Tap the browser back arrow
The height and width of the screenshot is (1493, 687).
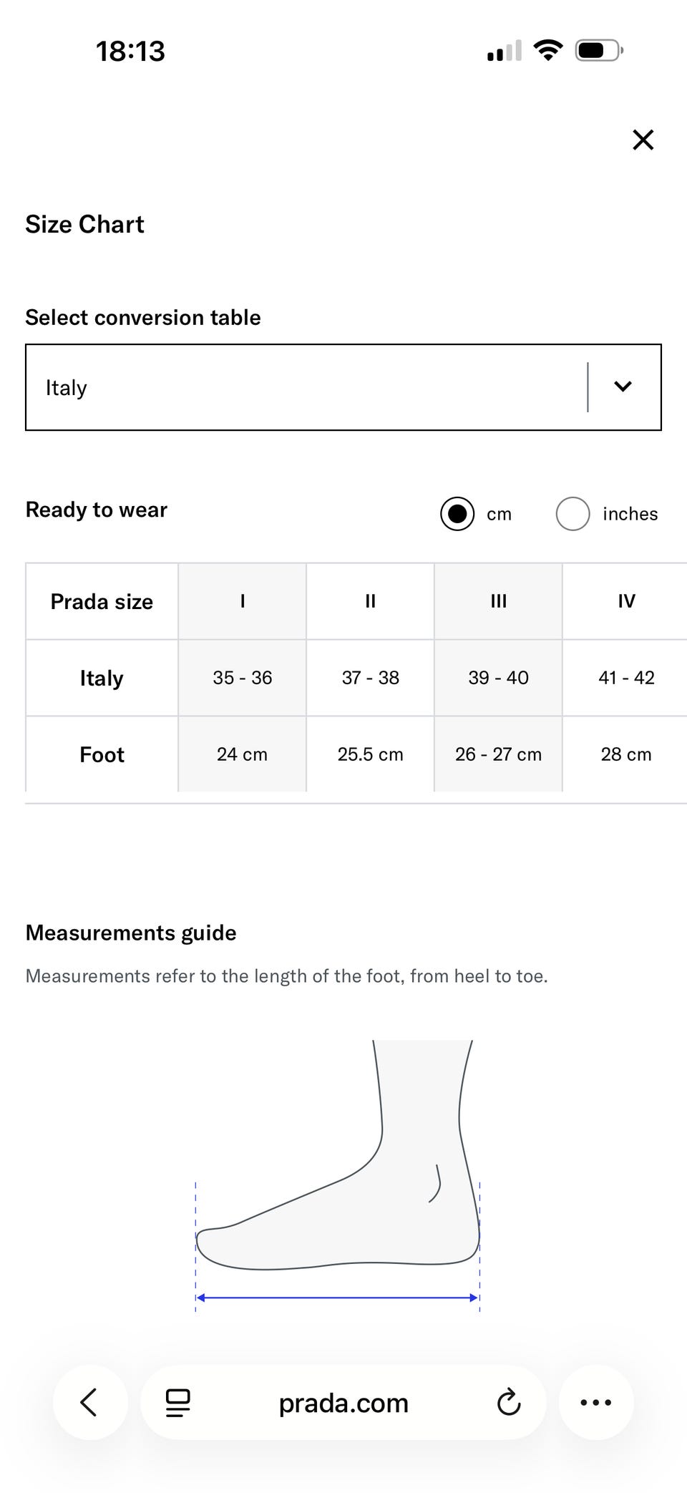pos(89,1402)
